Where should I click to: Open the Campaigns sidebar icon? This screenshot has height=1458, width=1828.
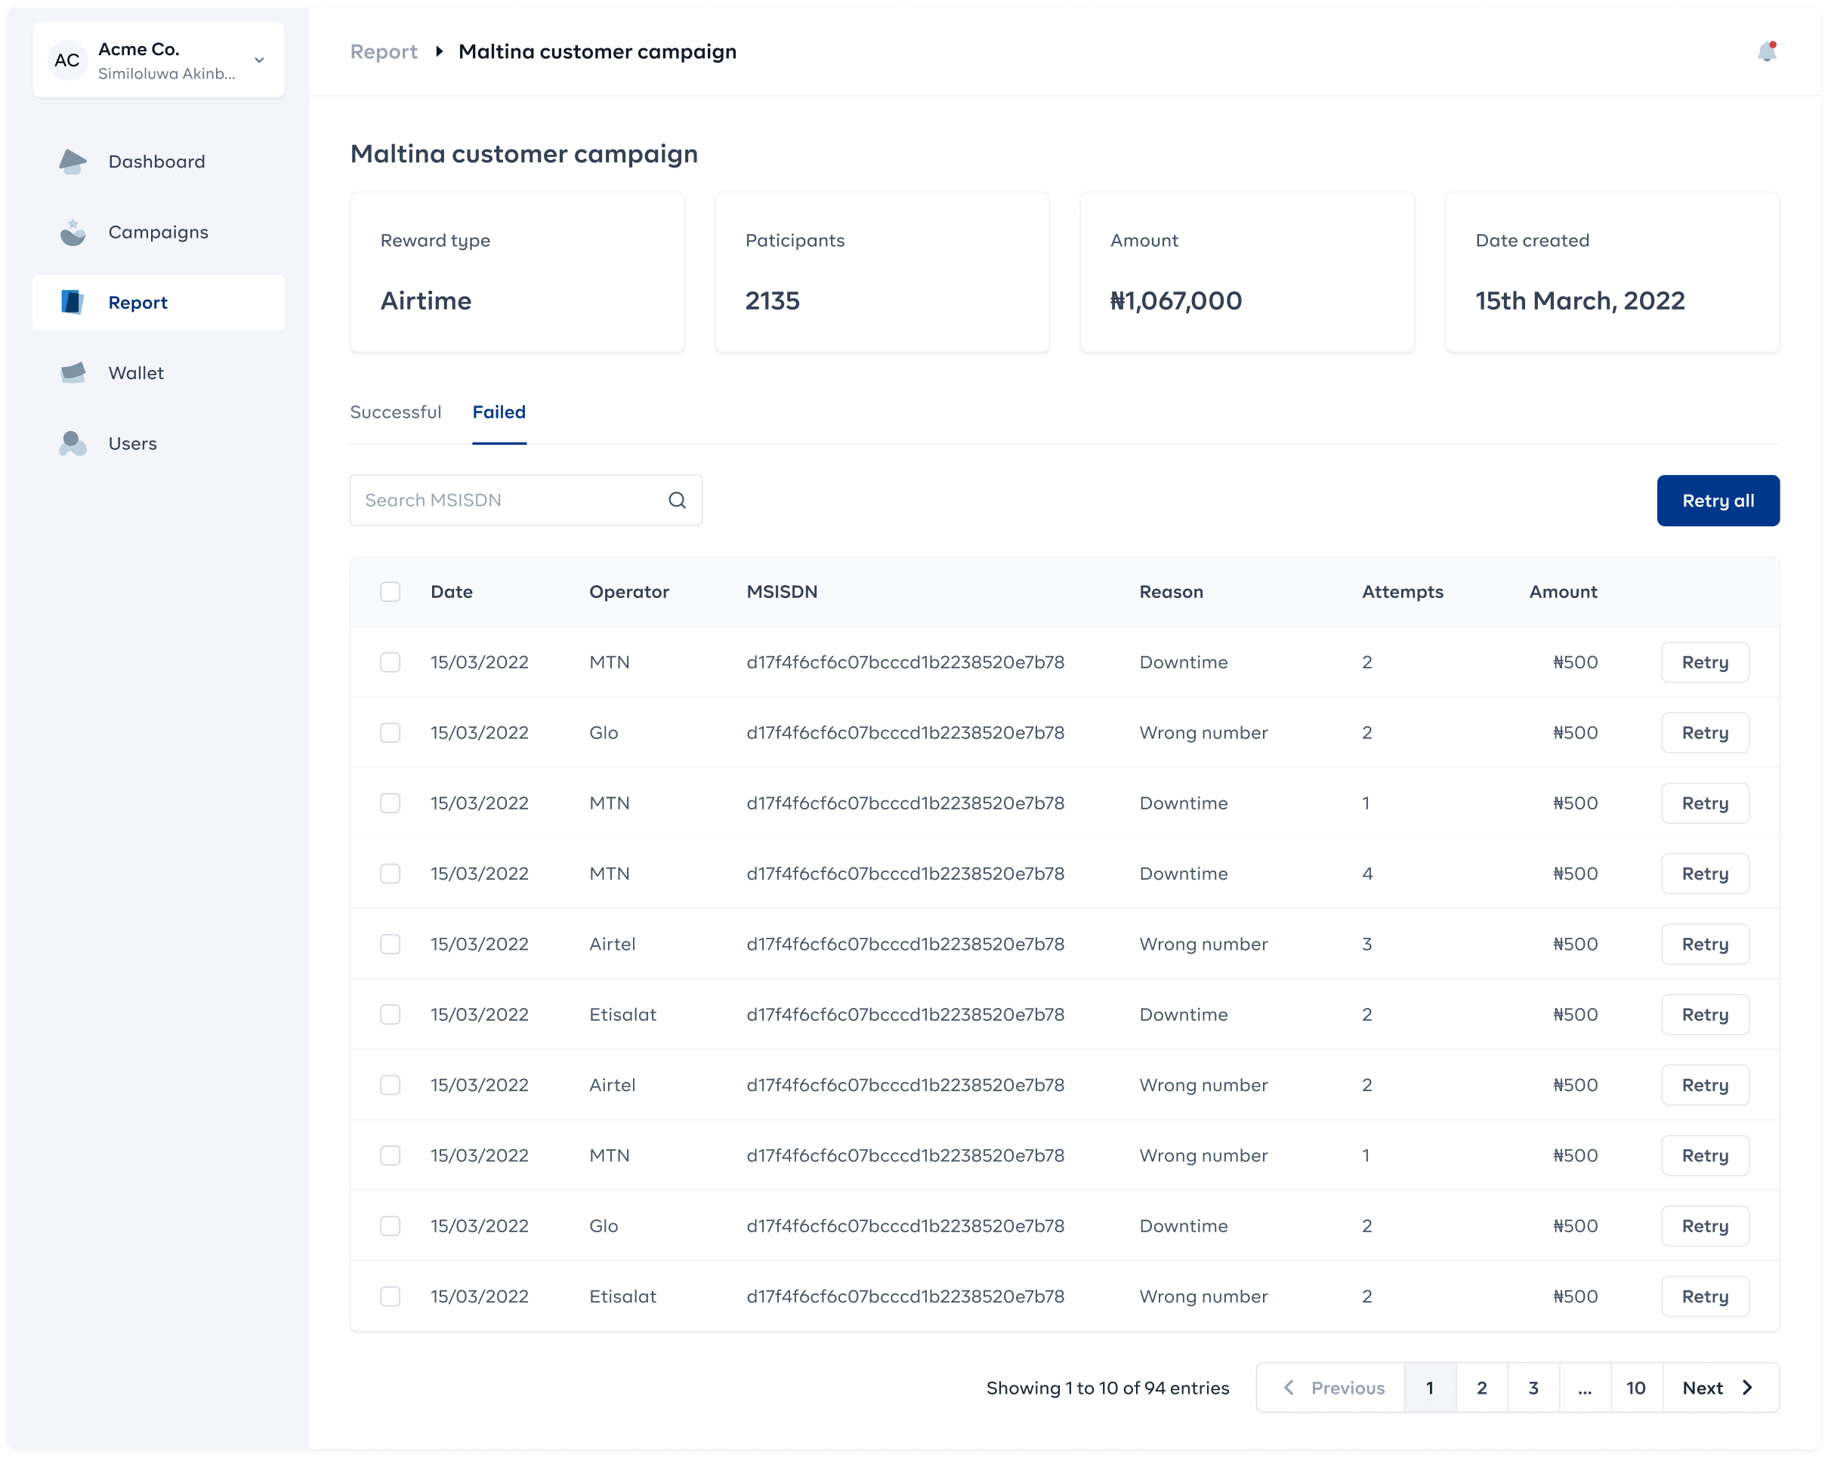point(73,231)
